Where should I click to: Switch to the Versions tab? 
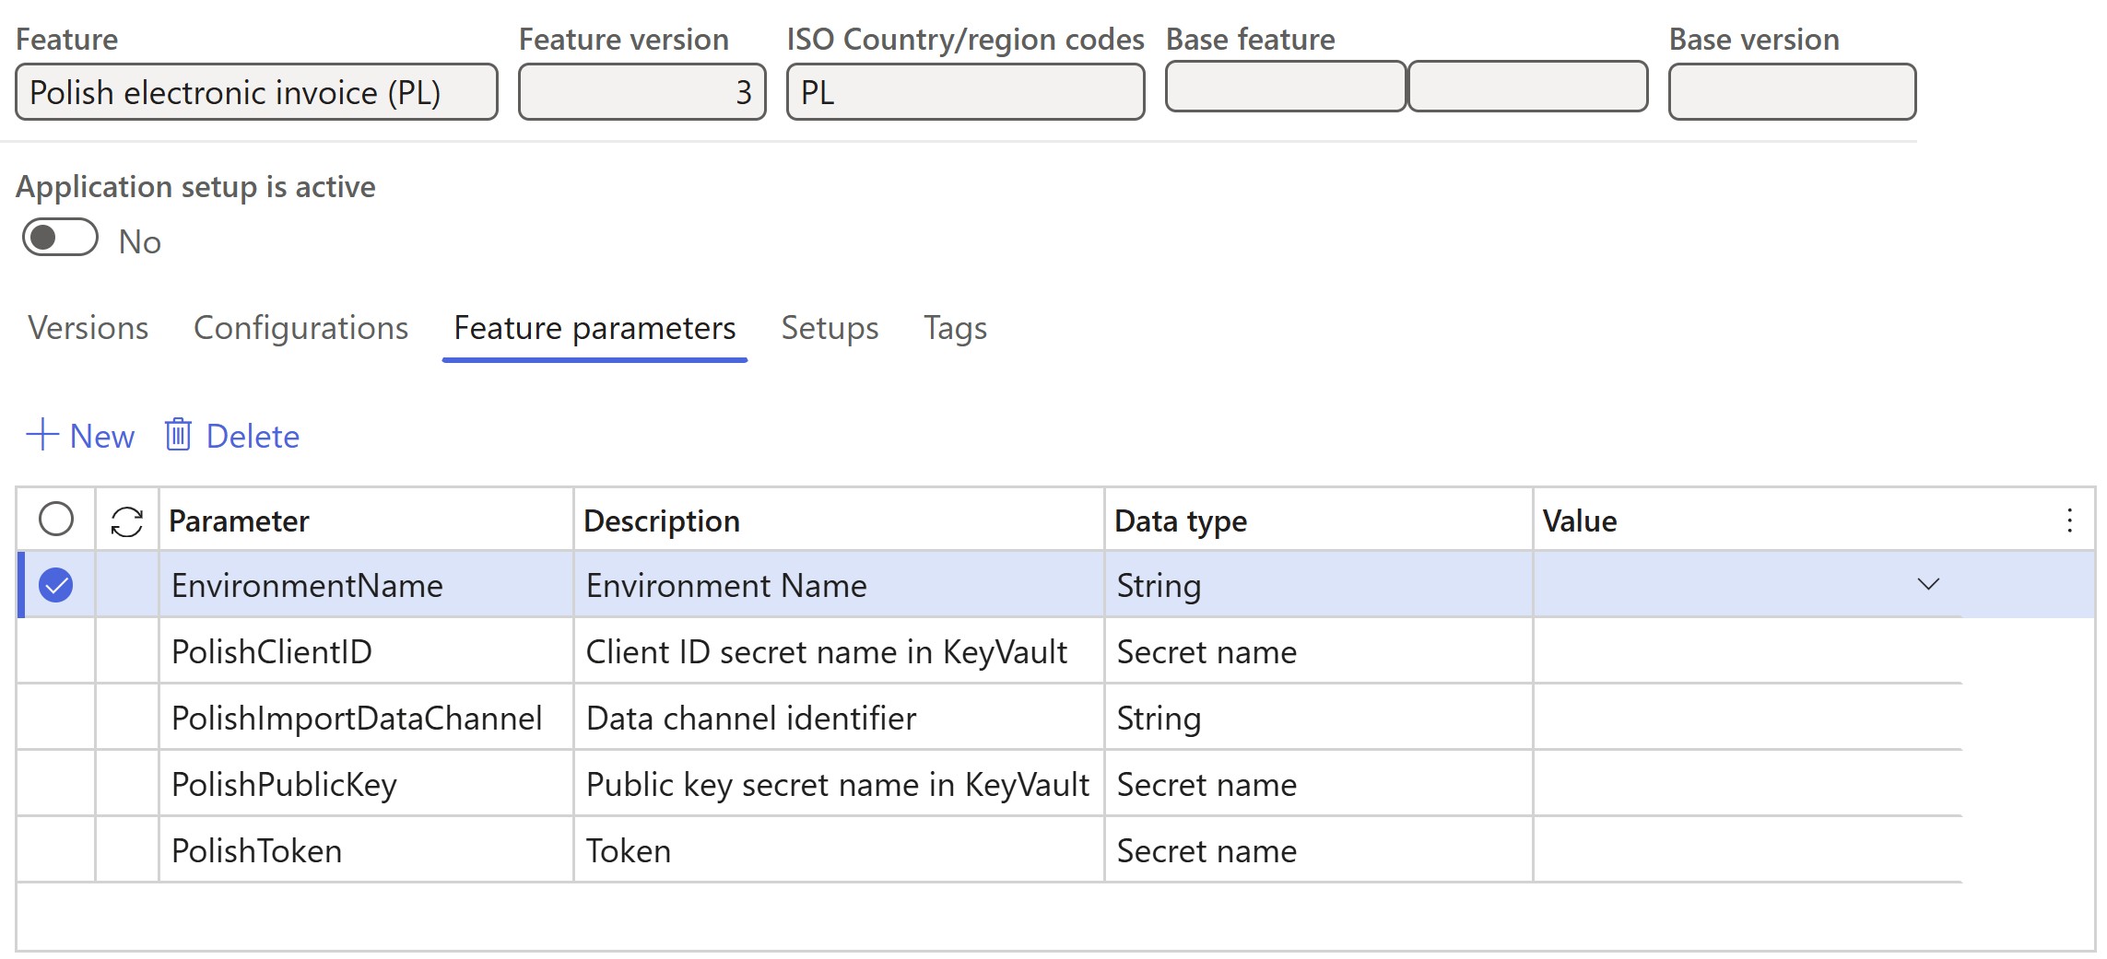click(88, 328)
